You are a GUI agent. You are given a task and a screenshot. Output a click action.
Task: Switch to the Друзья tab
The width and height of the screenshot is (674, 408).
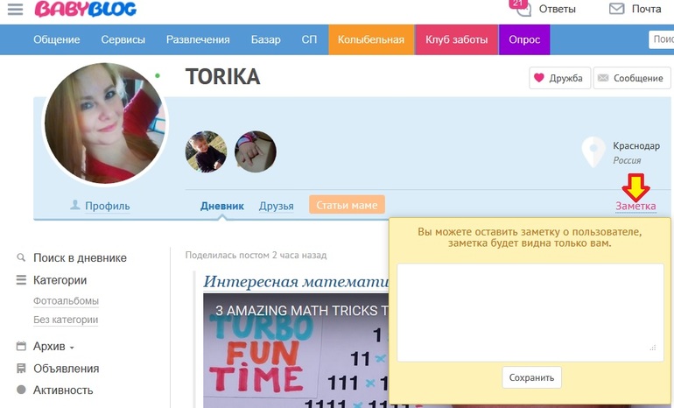tap(276, 206)
